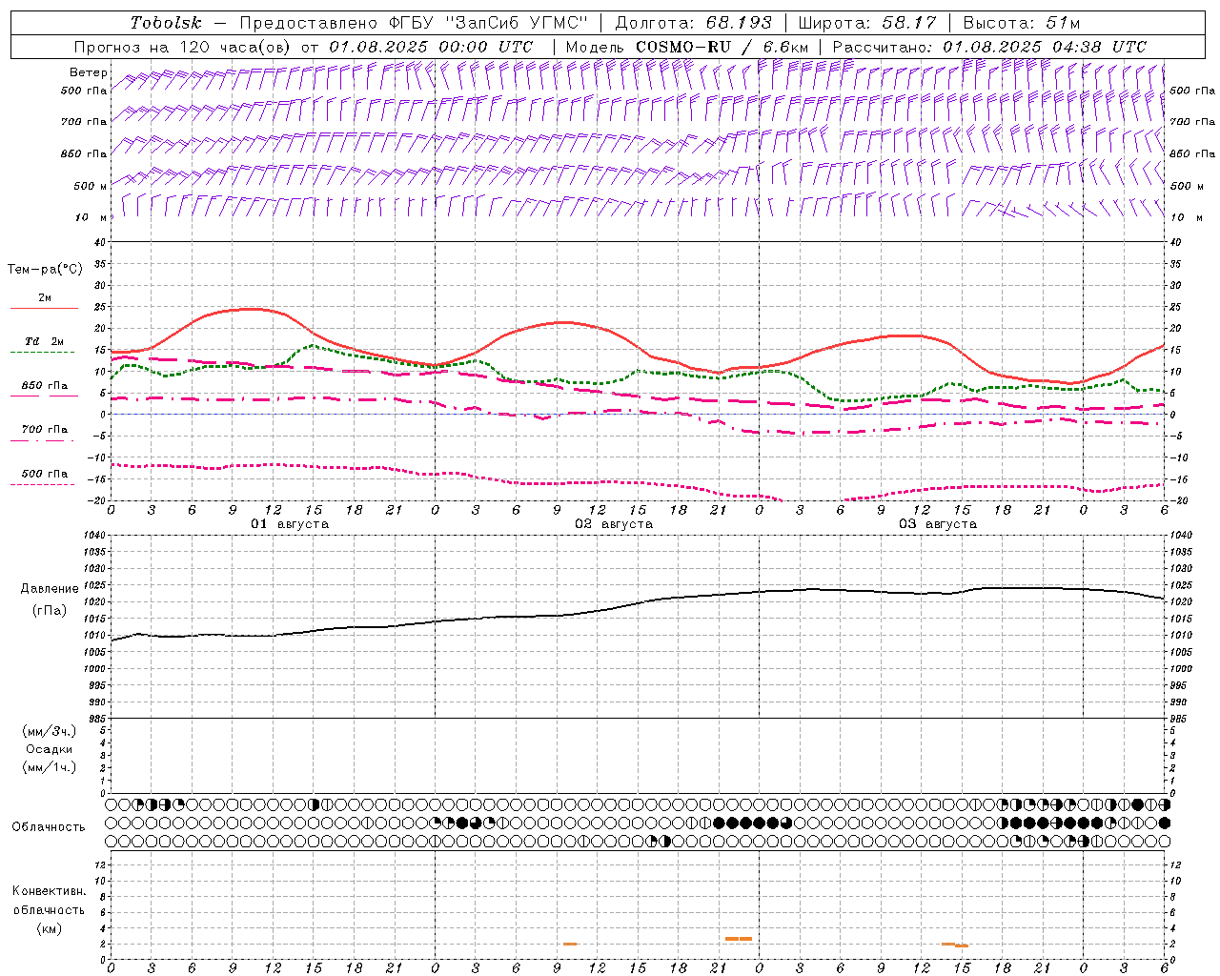
Task: Click the "Давление" pressure panel label
Action: click(x=50, y=588)
